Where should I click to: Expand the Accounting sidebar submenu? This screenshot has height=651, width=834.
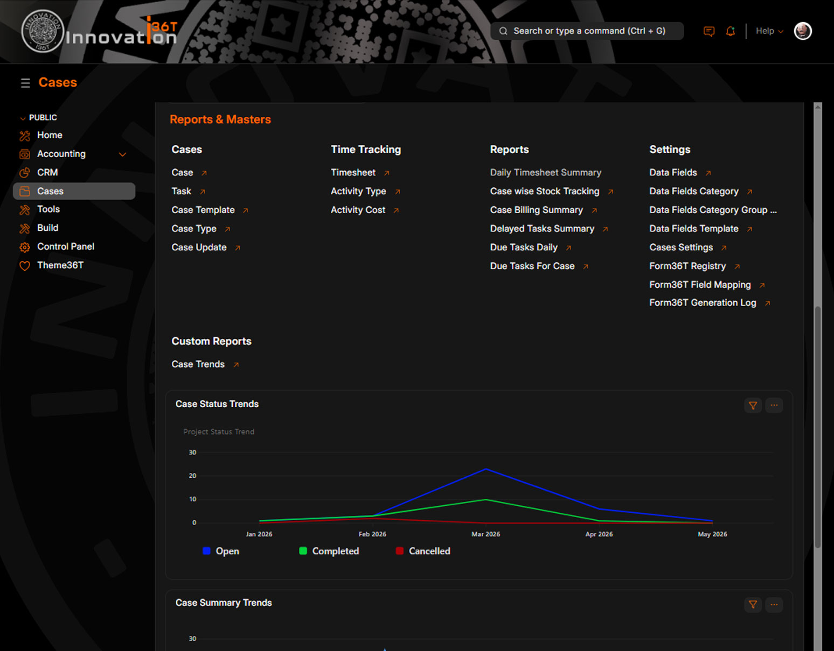(x=122, y=154)
